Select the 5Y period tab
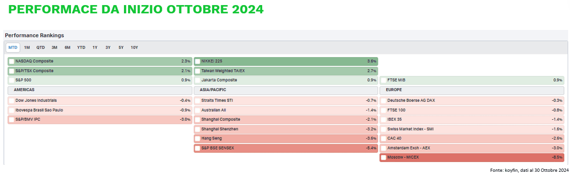This screenshot has width=570, height=175. point(121,47)
